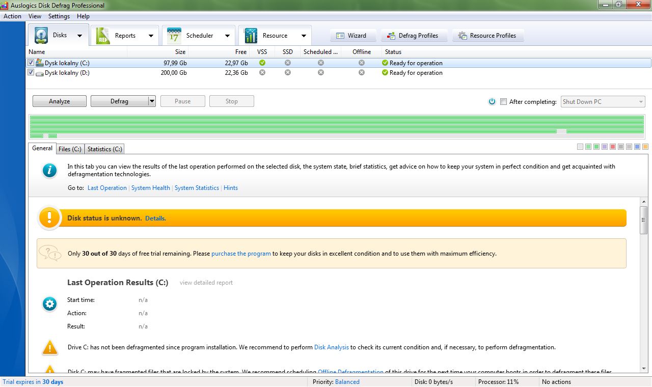Click the Scheduled status icon for drive C:
Image resolution: width=652 pixels, height=387 pixels.
pyautogui.click(x=321, y=63)
